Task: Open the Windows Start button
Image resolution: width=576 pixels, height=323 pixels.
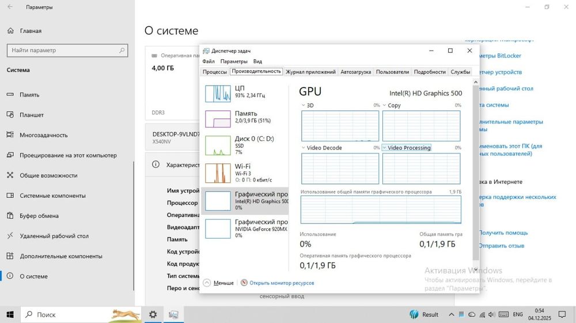Action: tap(10, 314)
